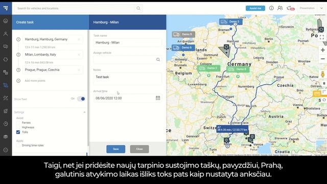
Task: Open the info circle icon in header
Action: coord(271,8)
